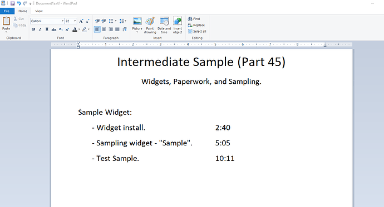Viewport: 384px width, 207px height.
Task: Click the heading 'Intermediate Sample (Part 45)'
Action: pyautogui.click(x=201, y=62)
